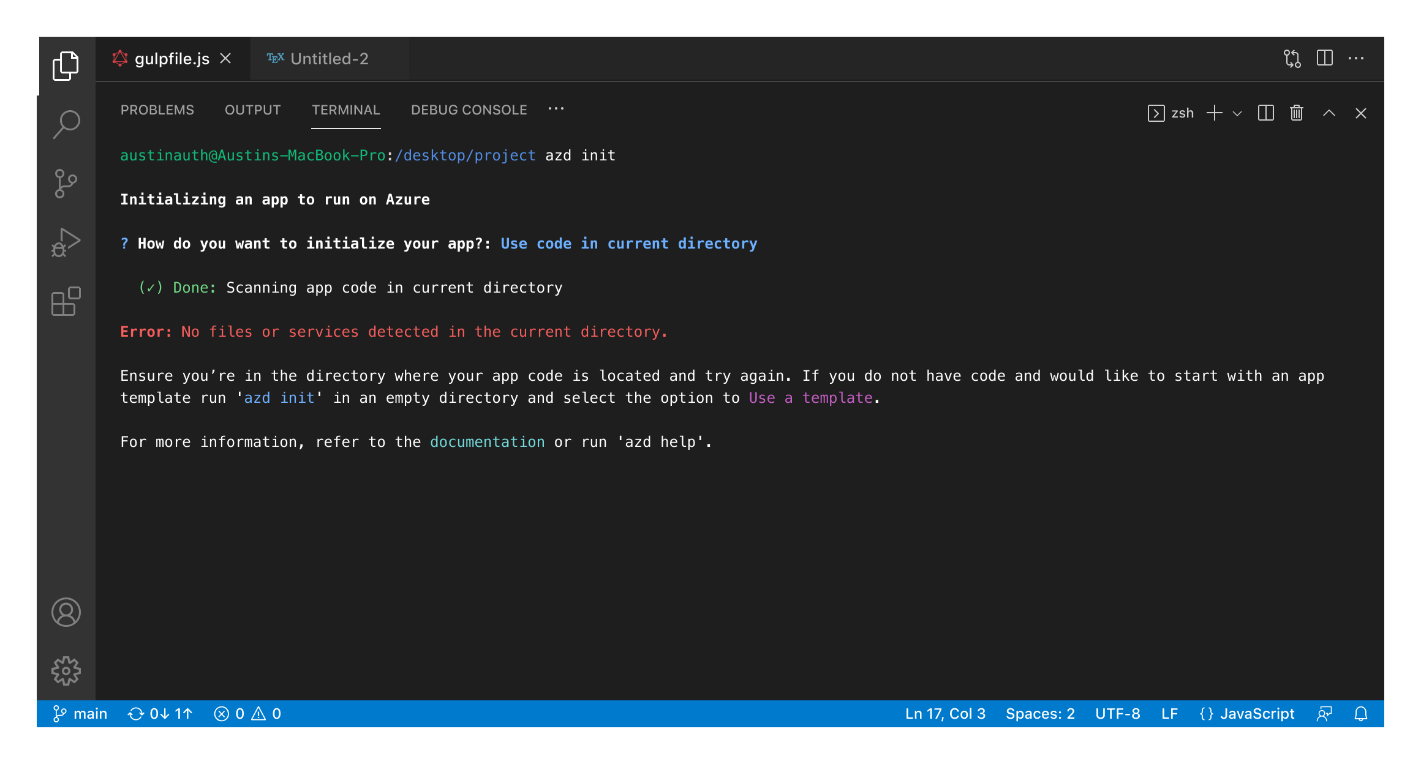Create a new terminal with the plus icon

click(1214, 113)
